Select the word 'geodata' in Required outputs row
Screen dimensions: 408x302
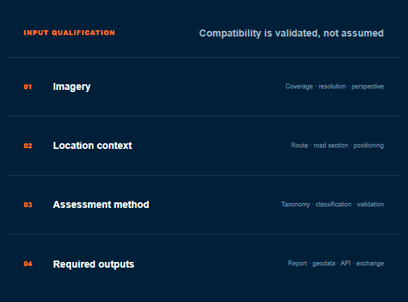324,264
